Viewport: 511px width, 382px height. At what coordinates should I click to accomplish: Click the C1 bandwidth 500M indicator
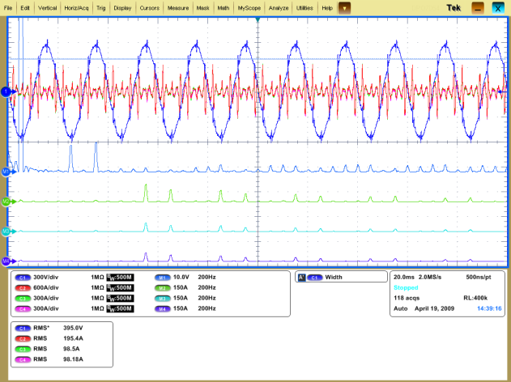click(120, 278)
